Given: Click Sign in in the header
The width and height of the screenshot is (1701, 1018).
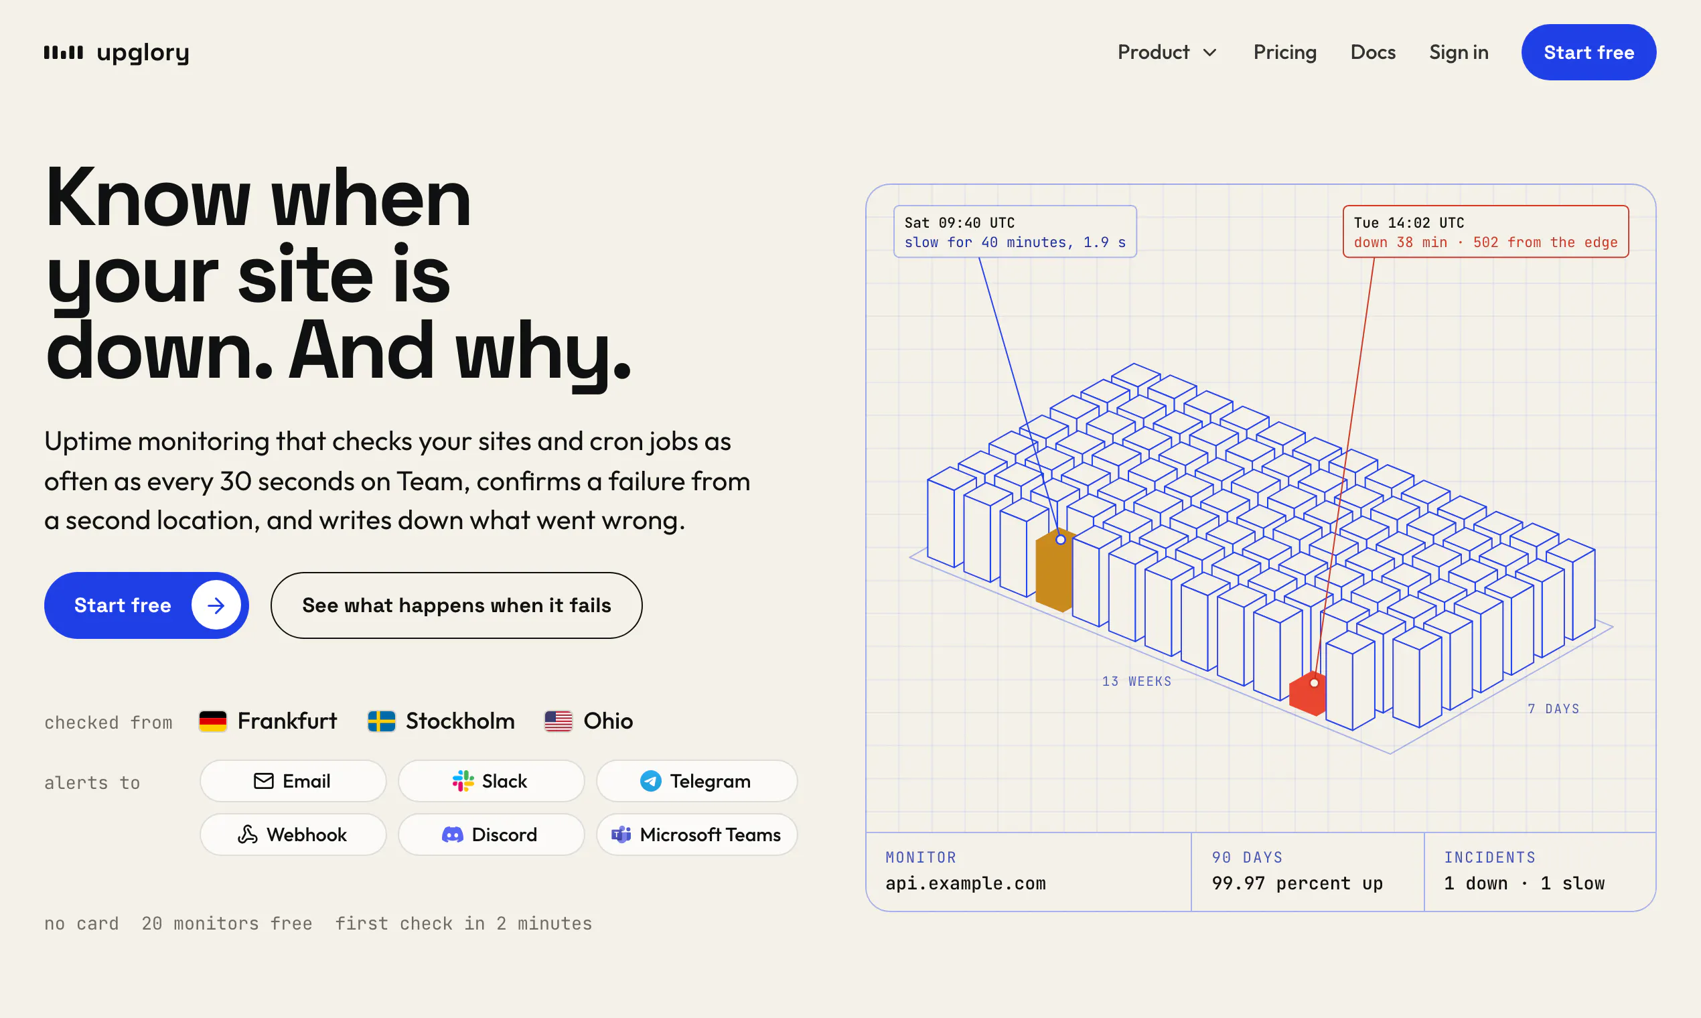Looking at the screenshot, I should click(1458, 52).
